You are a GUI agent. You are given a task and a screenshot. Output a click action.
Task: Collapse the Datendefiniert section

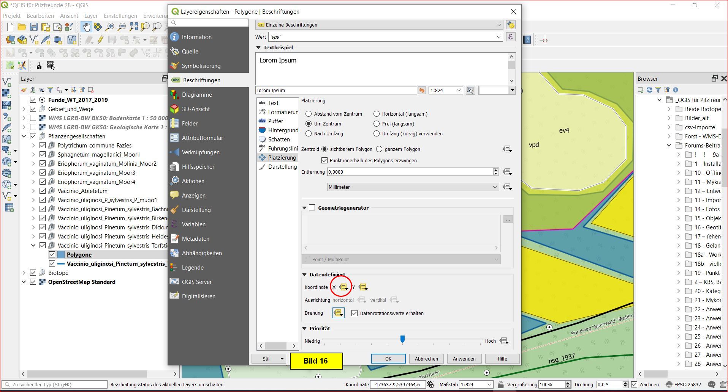coord(304,274)
